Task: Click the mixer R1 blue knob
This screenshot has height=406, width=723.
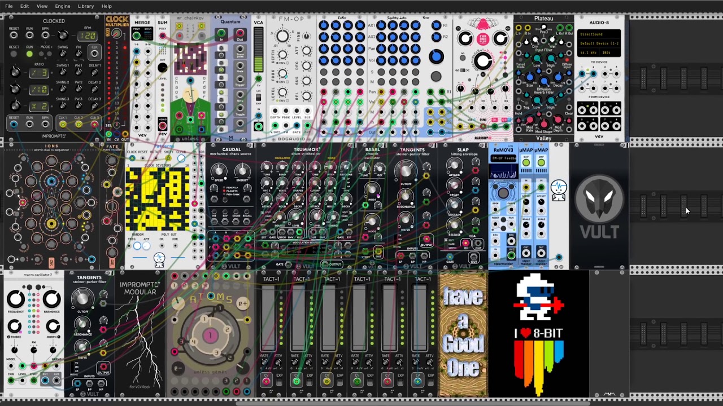Action: [x=435, y=25]
